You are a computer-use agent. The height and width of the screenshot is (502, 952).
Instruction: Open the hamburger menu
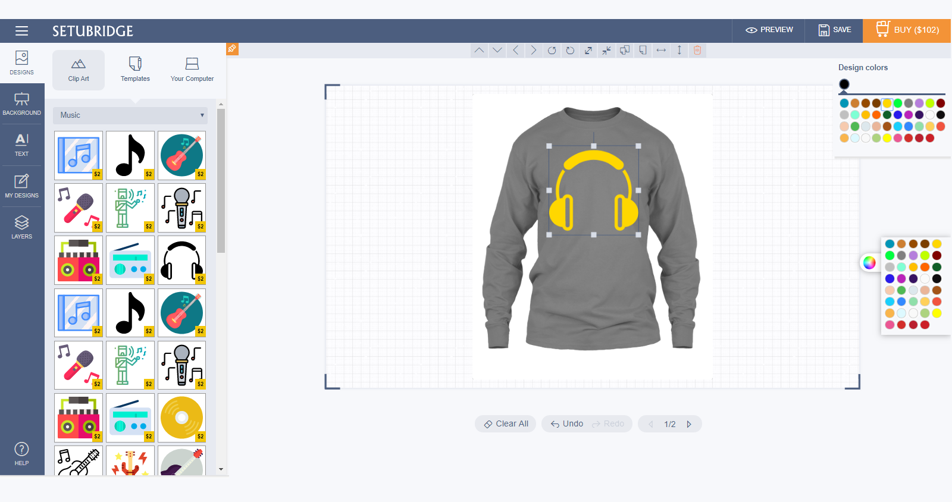point(22,31)
